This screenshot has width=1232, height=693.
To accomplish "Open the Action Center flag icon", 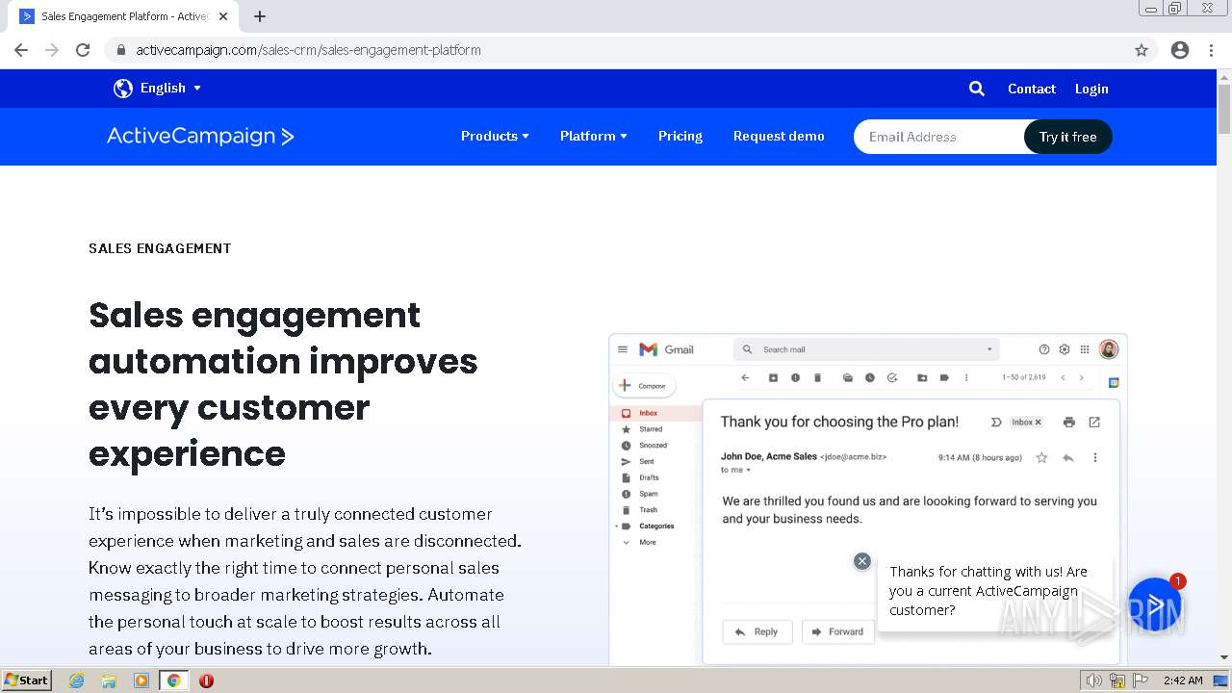I will 1140,680.
